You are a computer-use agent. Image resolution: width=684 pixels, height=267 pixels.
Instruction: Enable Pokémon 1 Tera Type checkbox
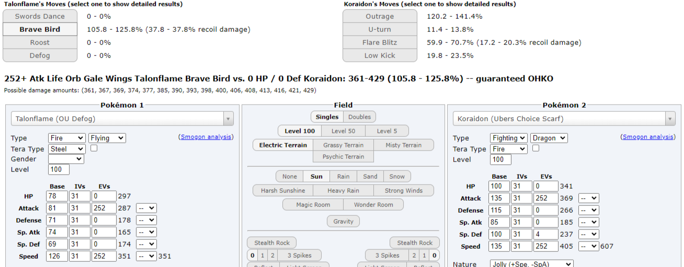[94, 148]
